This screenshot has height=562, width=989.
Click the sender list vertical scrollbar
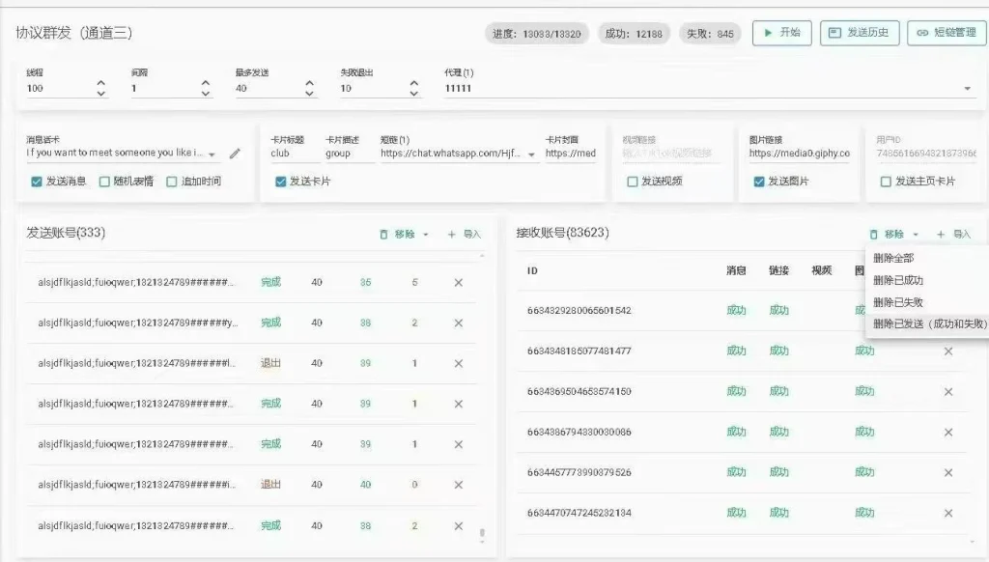click(x=482, y=533)
